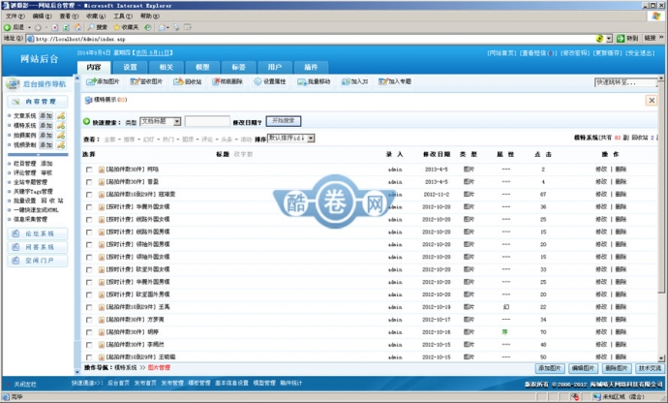Click the bottom 技术交流 button
The image size is (668, 403).
(x=650, y=368)
